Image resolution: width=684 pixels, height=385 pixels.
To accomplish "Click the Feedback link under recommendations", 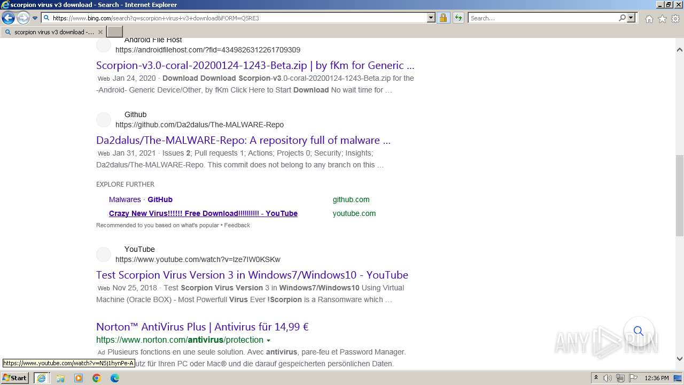I will coord(237,225).
